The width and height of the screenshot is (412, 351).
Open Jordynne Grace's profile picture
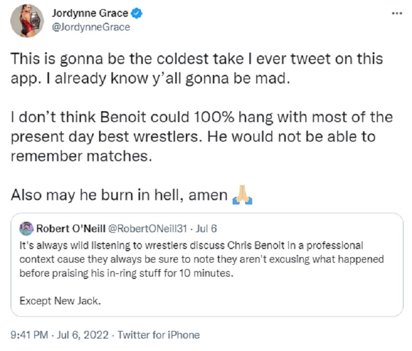pos(27,21)
